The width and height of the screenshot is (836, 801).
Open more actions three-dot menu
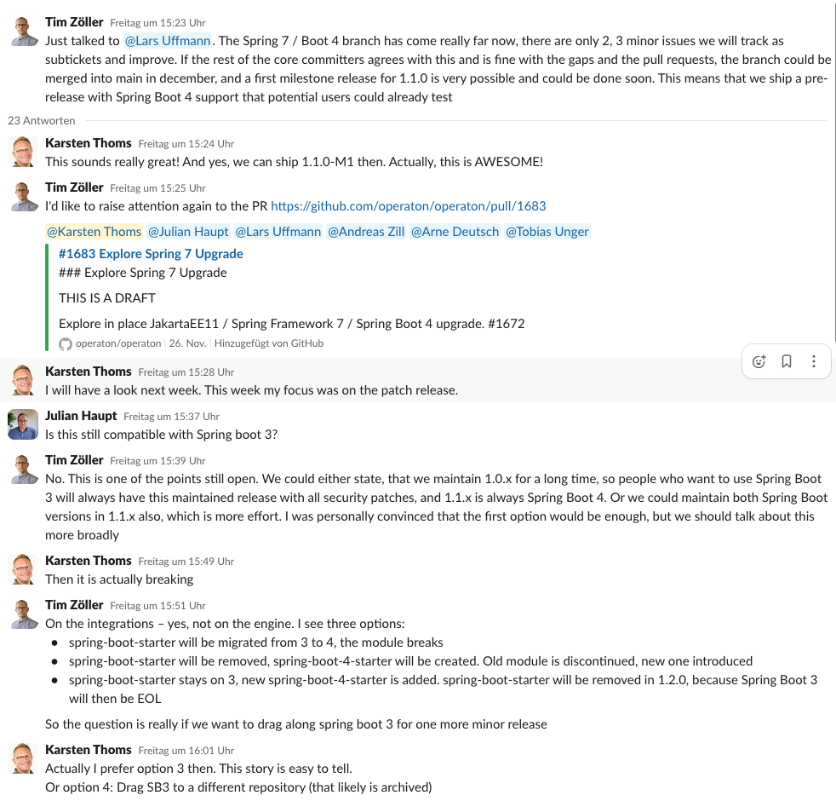pyautogui.click(x=814, y=361)
